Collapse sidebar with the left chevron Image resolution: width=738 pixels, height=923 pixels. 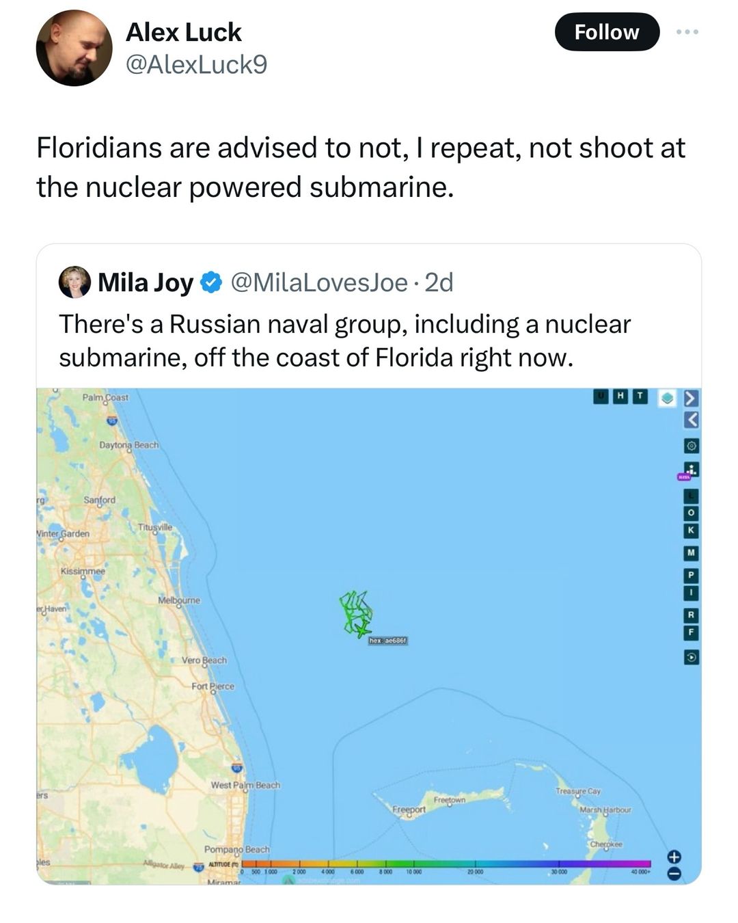click(692, 418)
